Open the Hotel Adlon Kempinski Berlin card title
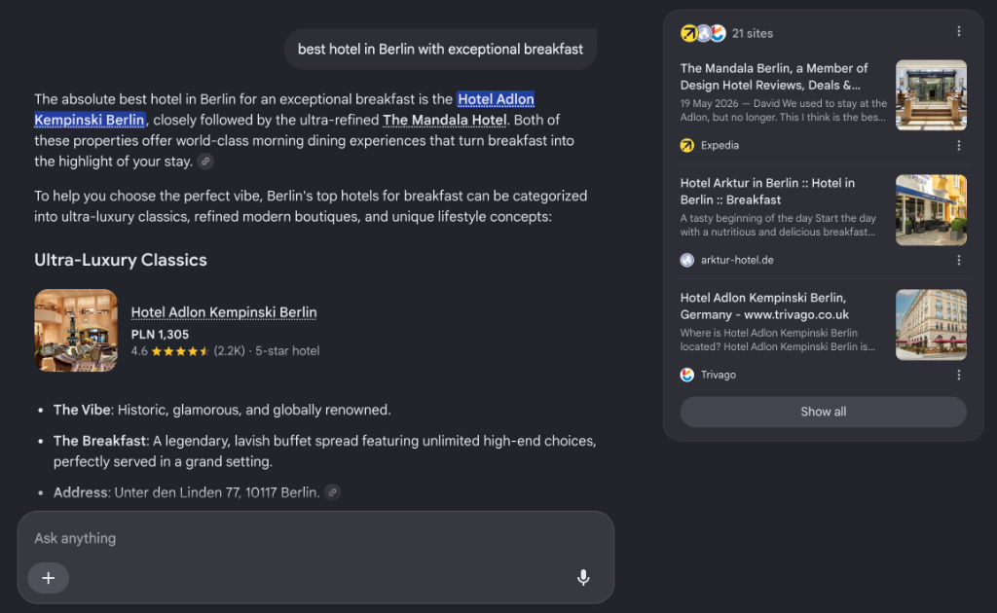997x613 pixels. 224,312
